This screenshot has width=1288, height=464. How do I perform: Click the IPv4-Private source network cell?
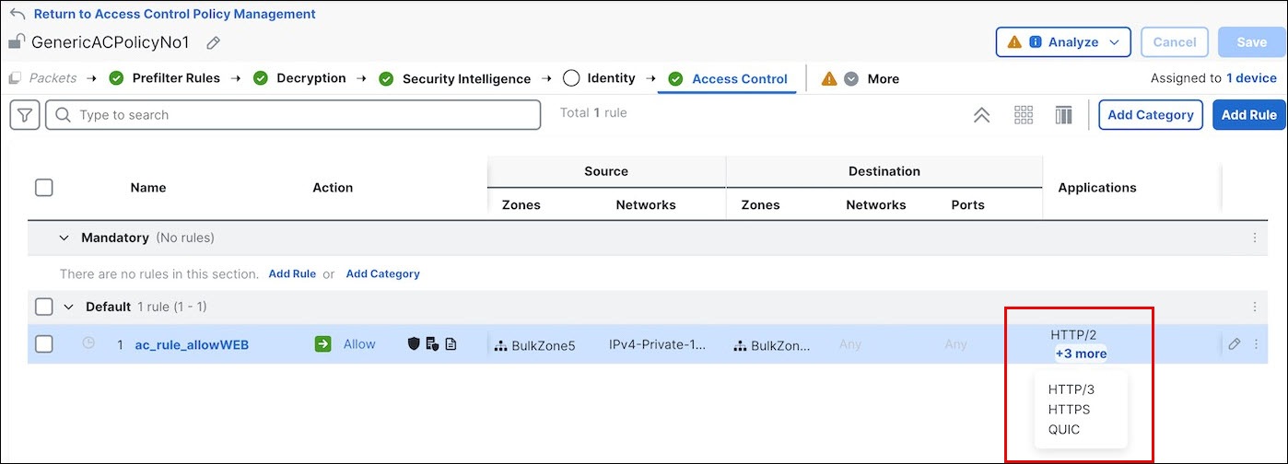(x=659, y=344)
